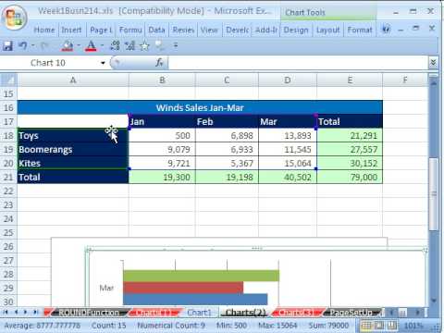Image resolution: width=444 pixels, height=333 pixels.
Task: Open Font Color dropdown arrow
Action: (x=102, y=46)
